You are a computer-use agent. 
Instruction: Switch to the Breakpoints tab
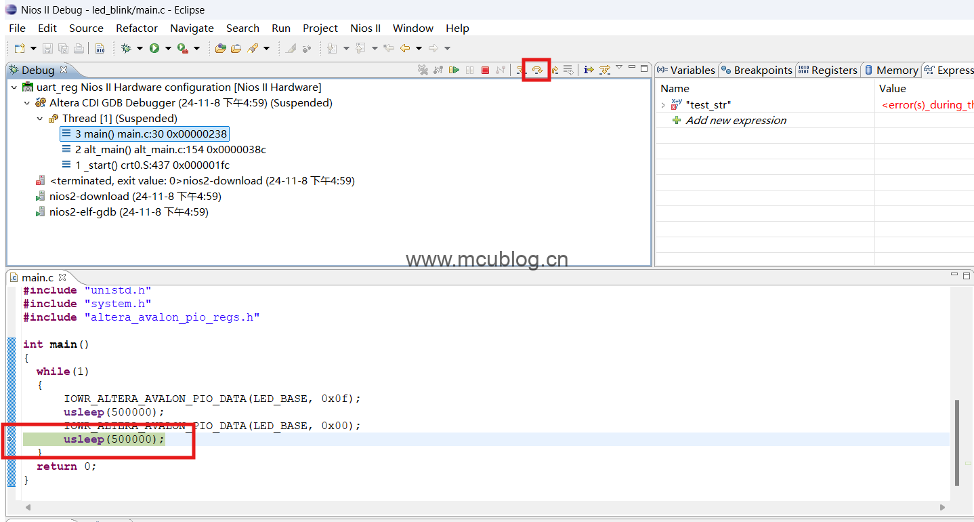757,70
